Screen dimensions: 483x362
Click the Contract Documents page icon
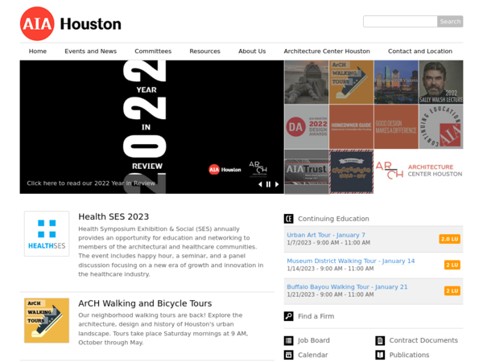point(380,340)
